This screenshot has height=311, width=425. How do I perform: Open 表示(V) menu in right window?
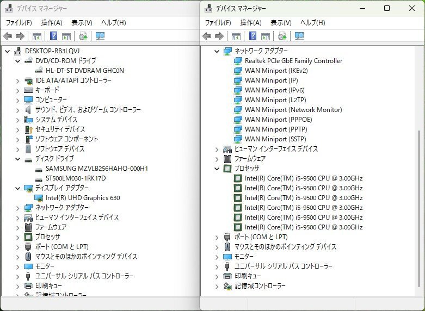click(x=281, y=22)
